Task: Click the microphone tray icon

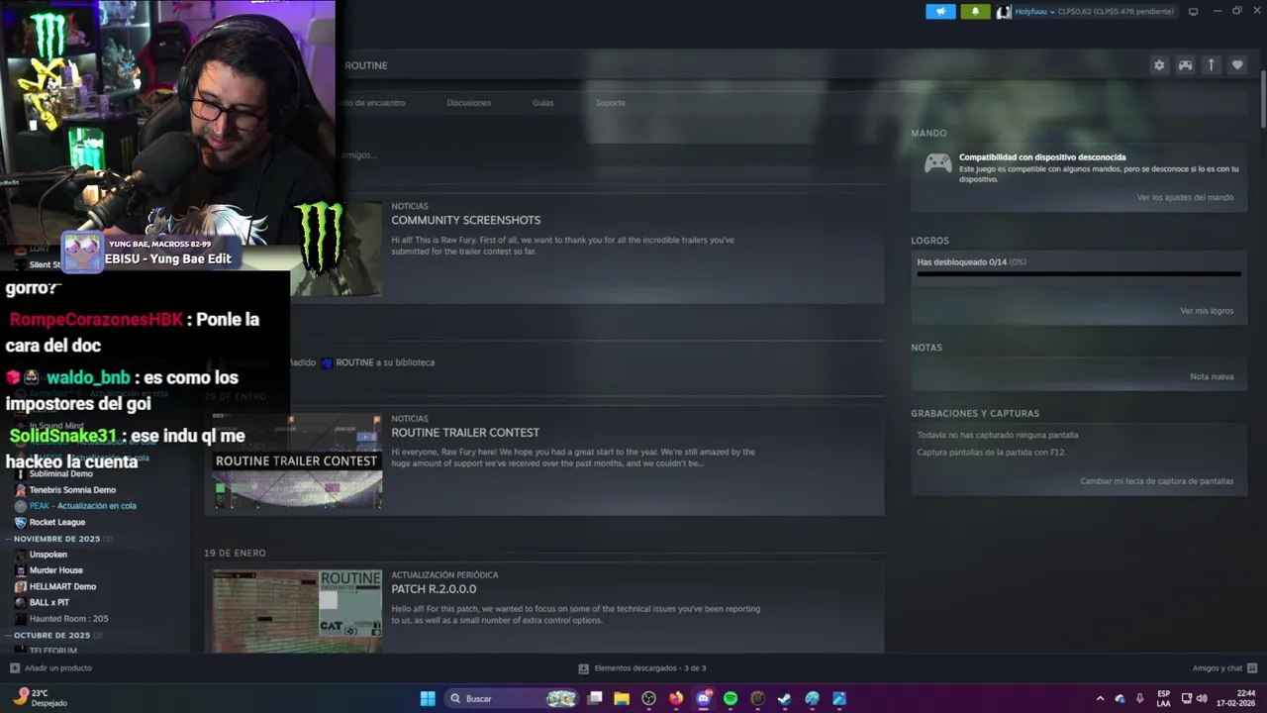Action: (x=1140, y=699)
